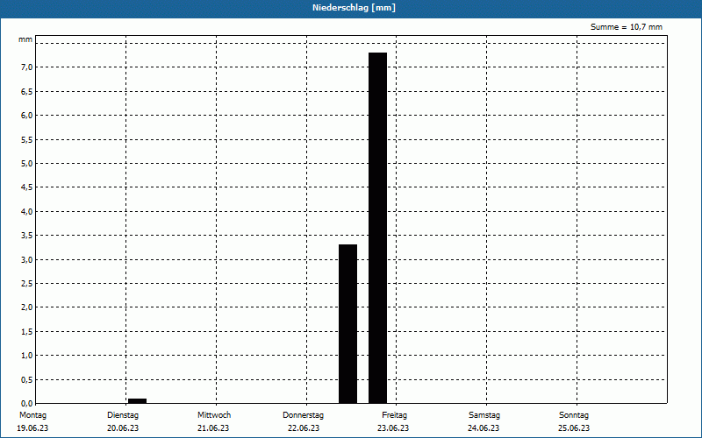Click the date 23.06.23
The height and width of the screenshot is (438, 702).
(393, 428)
